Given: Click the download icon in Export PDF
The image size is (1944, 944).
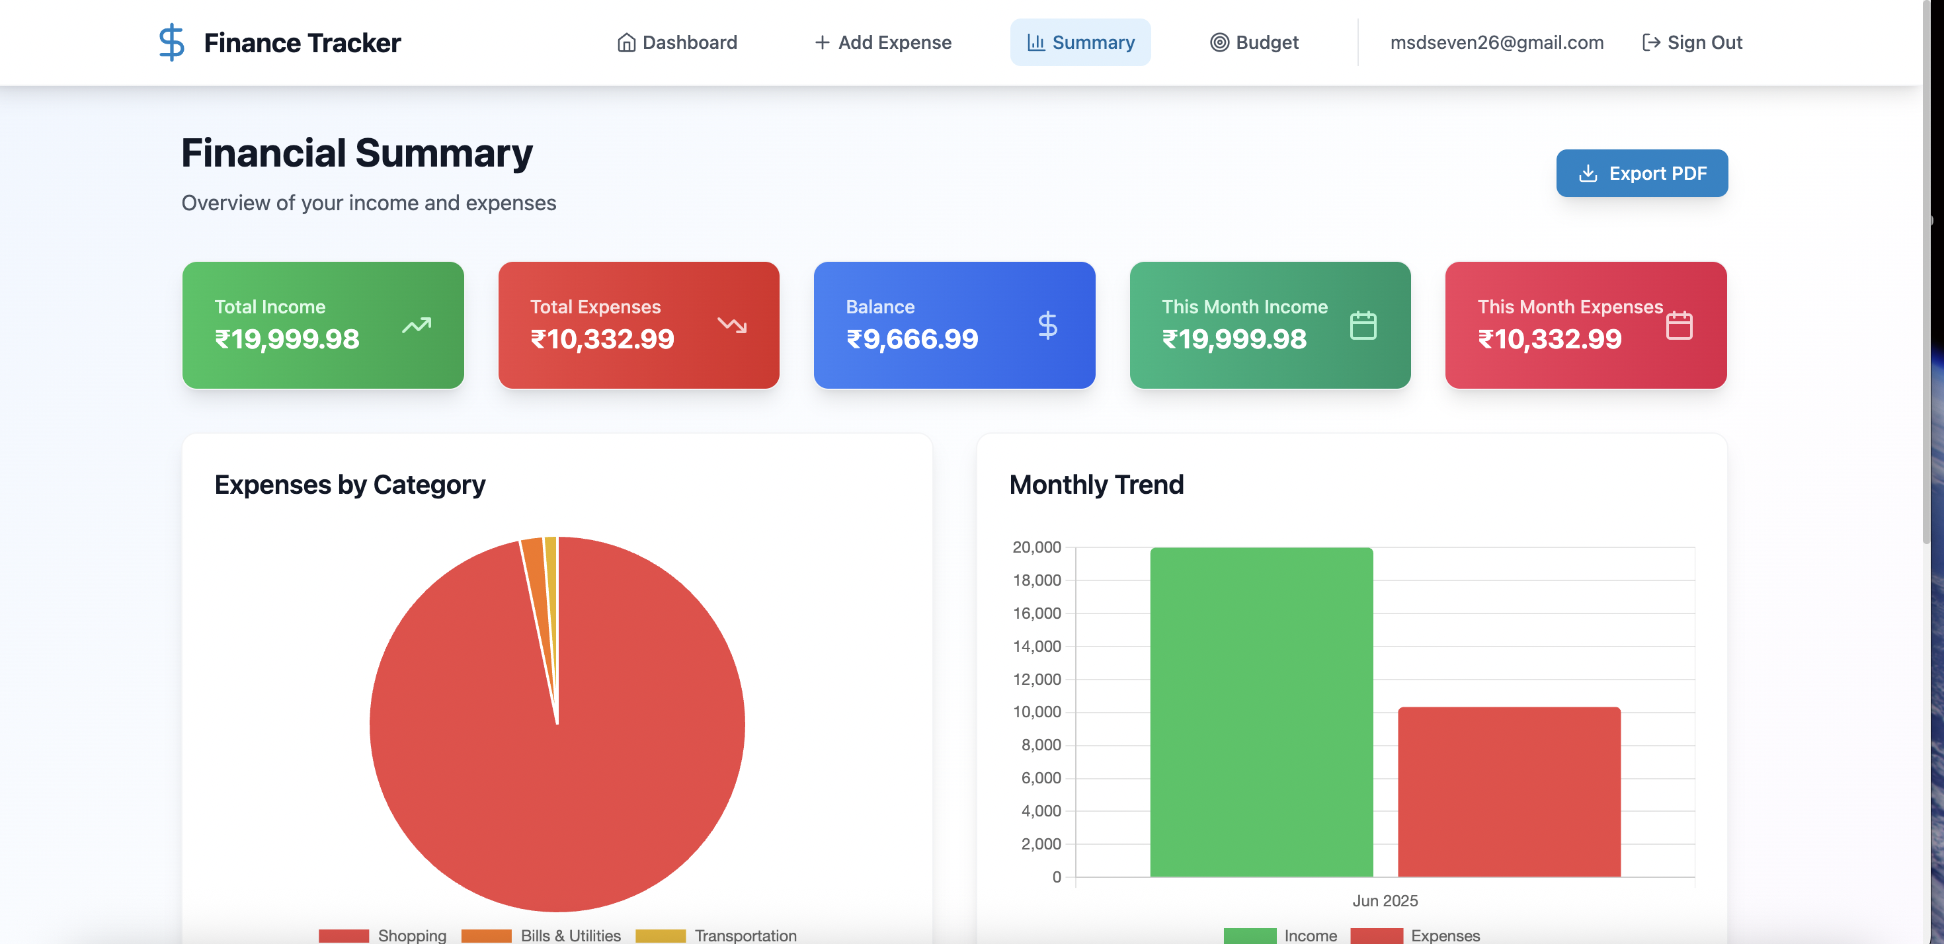Looking at the screenshot, I should click(x=1588, y=173).
